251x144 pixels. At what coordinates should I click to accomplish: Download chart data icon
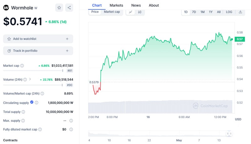coord(240,12)
